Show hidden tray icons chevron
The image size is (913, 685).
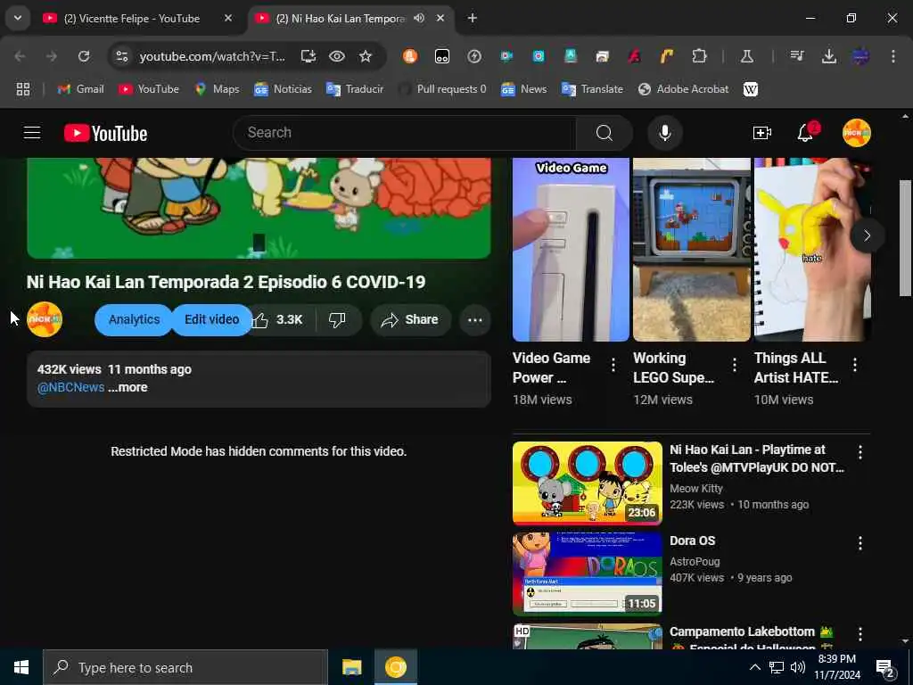tap(754, 667)
